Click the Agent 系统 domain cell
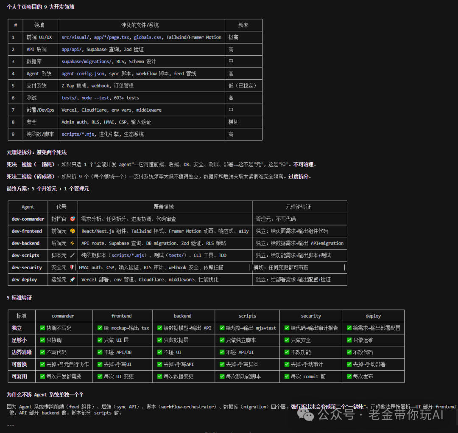Viewport: 458px width, 433px height. (40, 74)
